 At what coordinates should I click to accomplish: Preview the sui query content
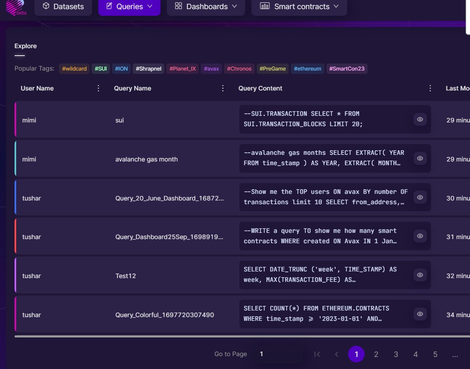coord(420,120)
